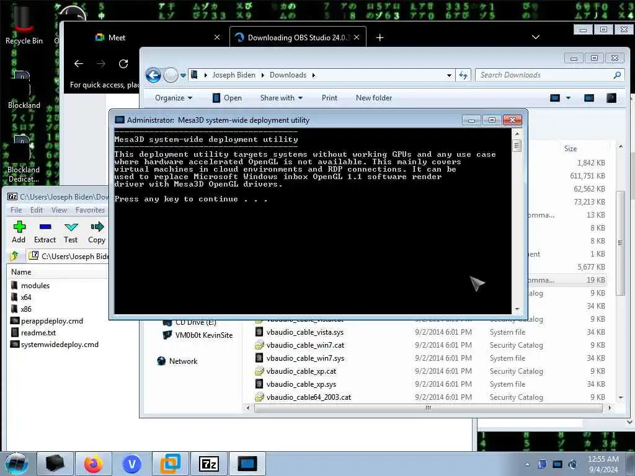
Task: Click the Explorer Back button
Action: click(154, 75)
